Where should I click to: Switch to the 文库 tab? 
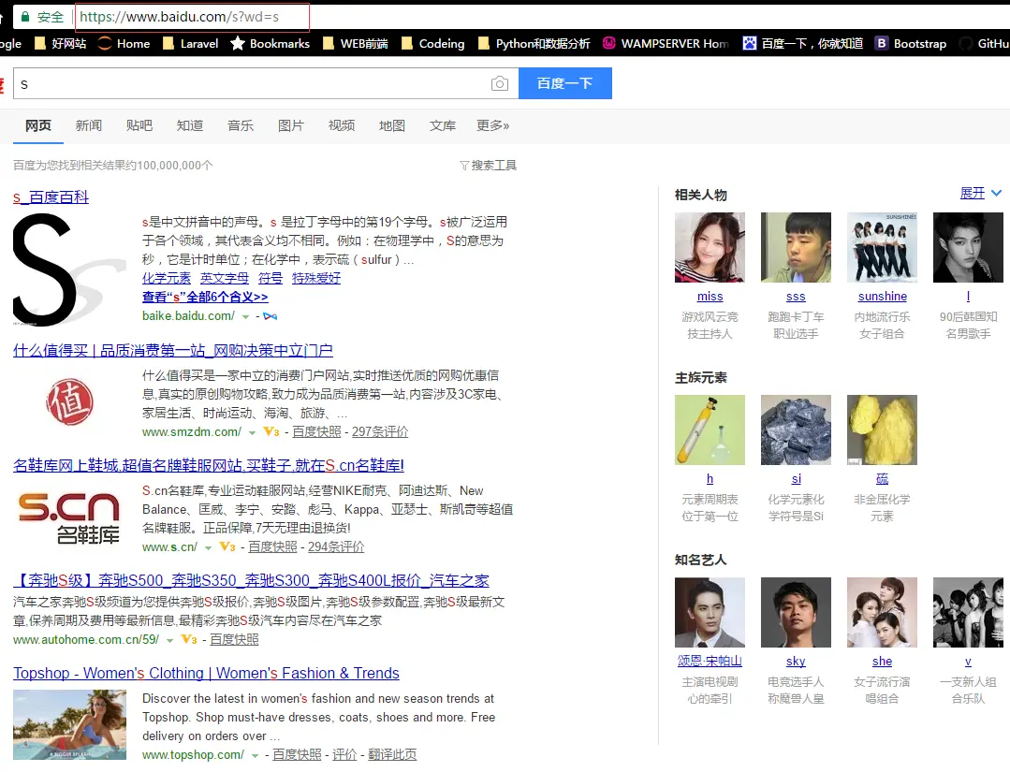[x=443, y=125]
